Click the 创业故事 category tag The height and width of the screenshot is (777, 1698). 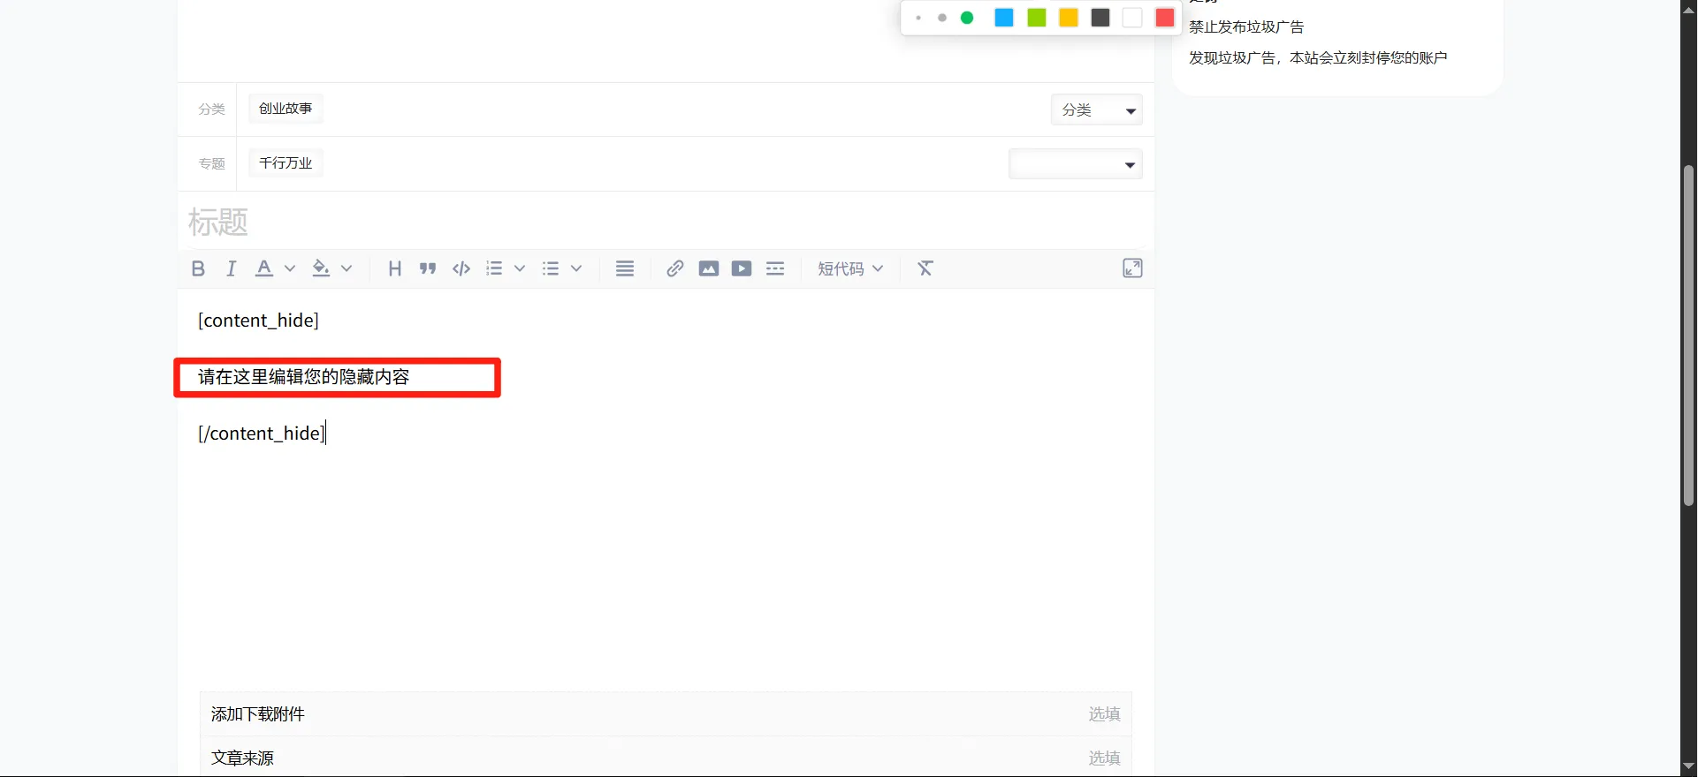(x=286, y=109)
